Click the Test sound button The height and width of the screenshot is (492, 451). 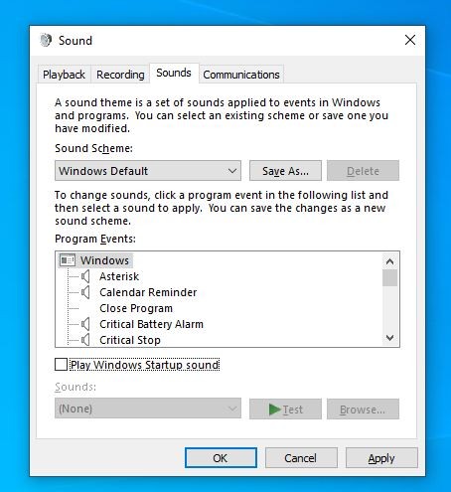(285, 410)
